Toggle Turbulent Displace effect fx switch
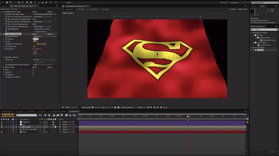 point(4,34)
